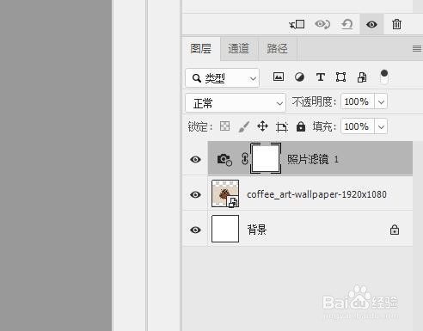423x331 pixels.
Task: Click view previous state icon
Action: [322, 24]
